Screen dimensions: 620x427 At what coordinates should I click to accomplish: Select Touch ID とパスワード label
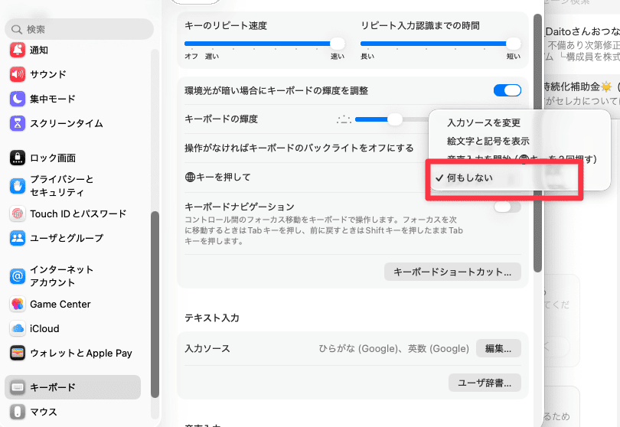pyautogui.click(x=78, y=214)
